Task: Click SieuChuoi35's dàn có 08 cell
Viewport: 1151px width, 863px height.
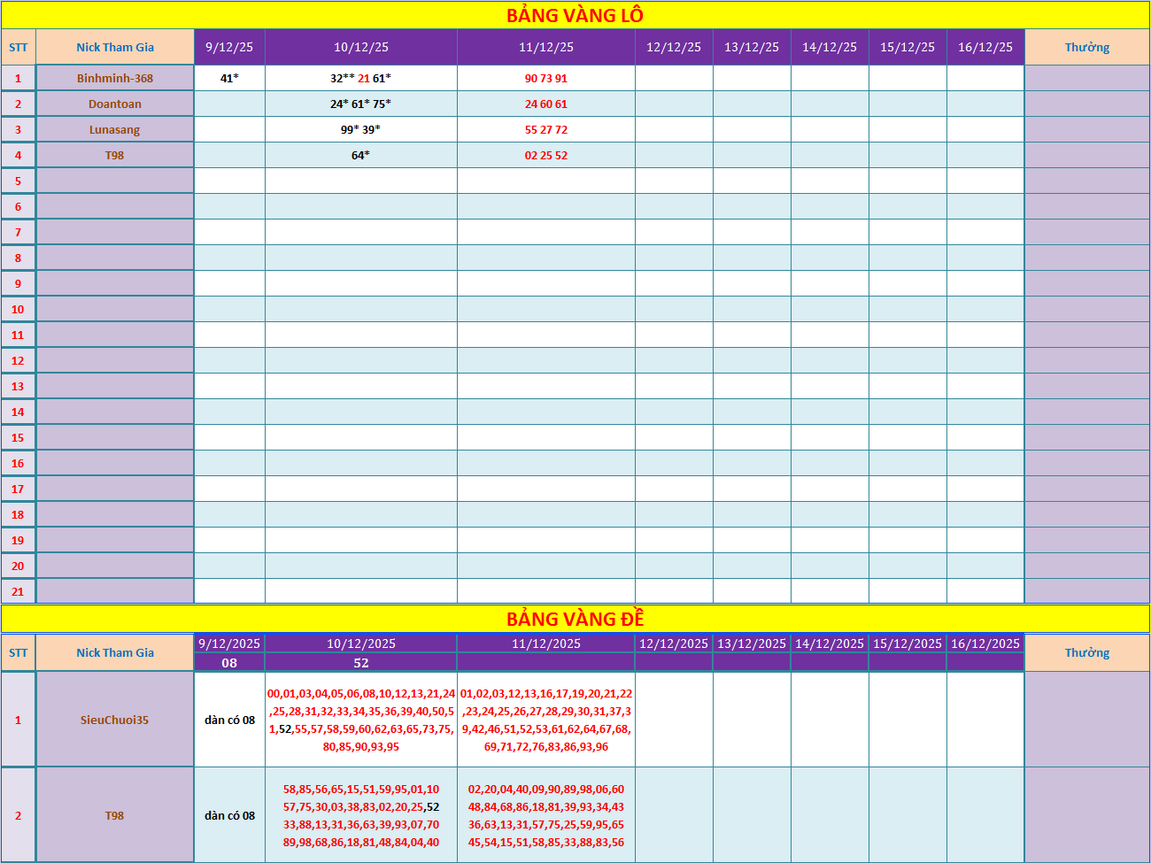Action: click(229, 720)
